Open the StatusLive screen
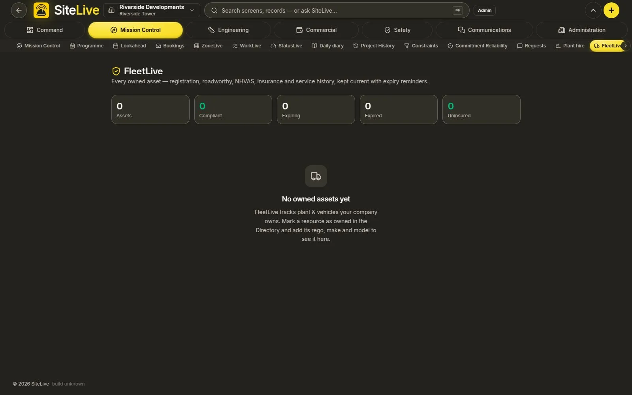Image resolution: width=632 pixels, height=395 pixels. [286, 46]
